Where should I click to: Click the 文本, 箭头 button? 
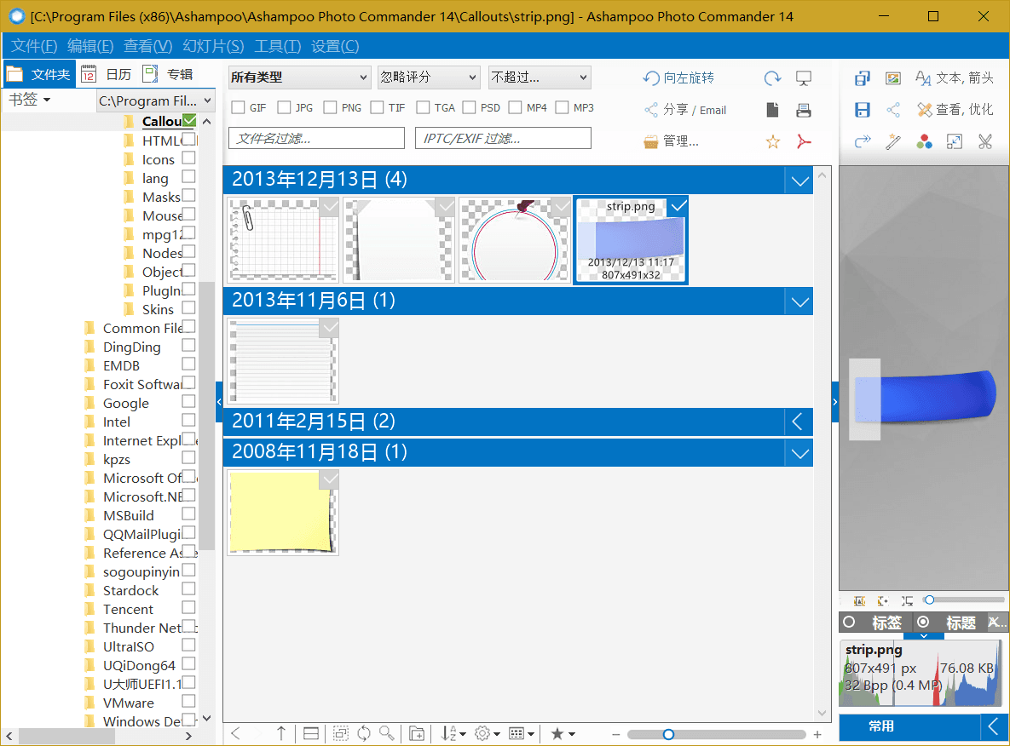pos(955,77)
